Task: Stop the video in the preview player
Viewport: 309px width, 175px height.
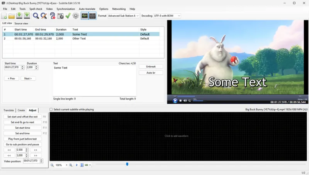Action: [180, 101]
